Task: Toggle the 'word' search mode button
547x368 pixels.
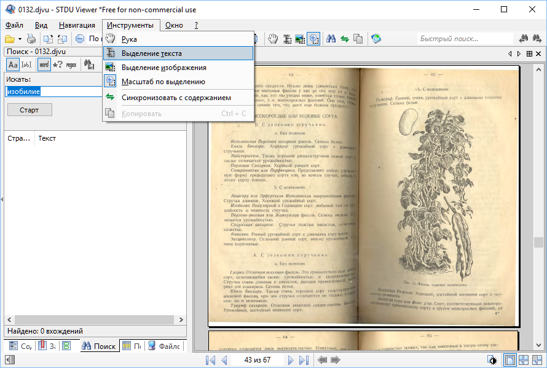Action: pos(44,65)
